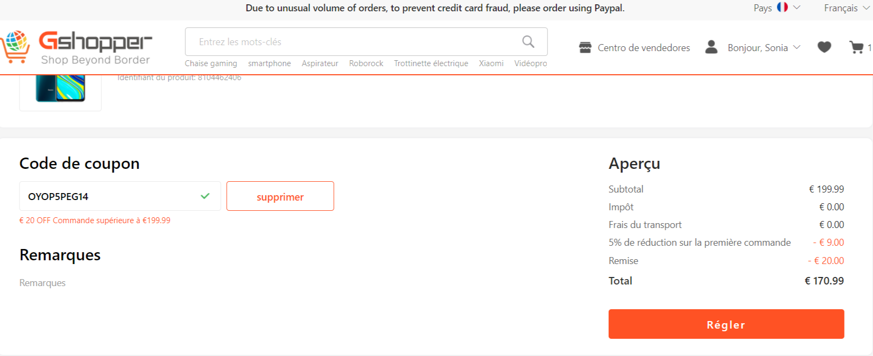Click the Centro de vendedores store icon
Image resolution: width=873 pixels, height=356 pixels.
pos(585,47)
